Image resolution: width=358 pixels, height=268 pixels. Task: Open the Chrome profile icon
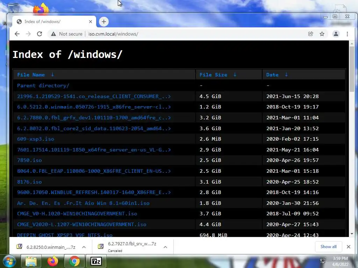point(336,34)
